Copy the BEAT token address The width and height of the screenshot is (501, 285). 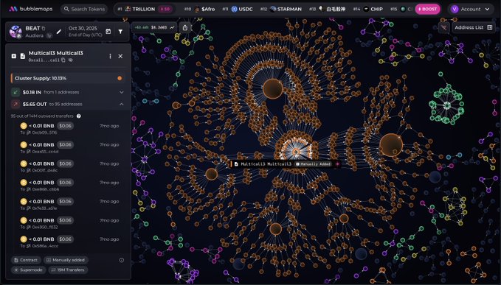click(x=44, y=29)
